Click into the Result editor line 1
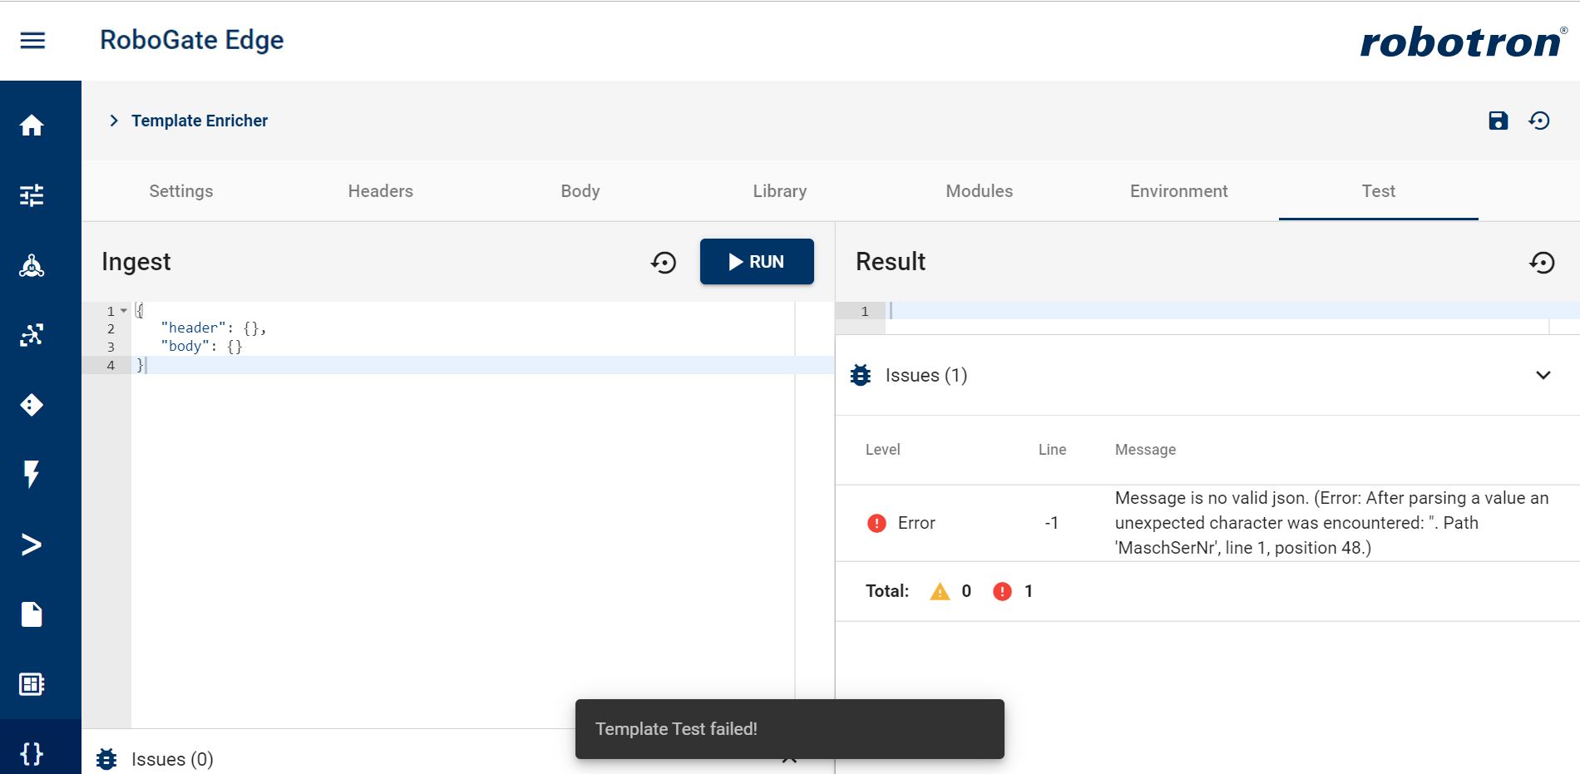The image size is (1580, 774). click(1232, 311)
